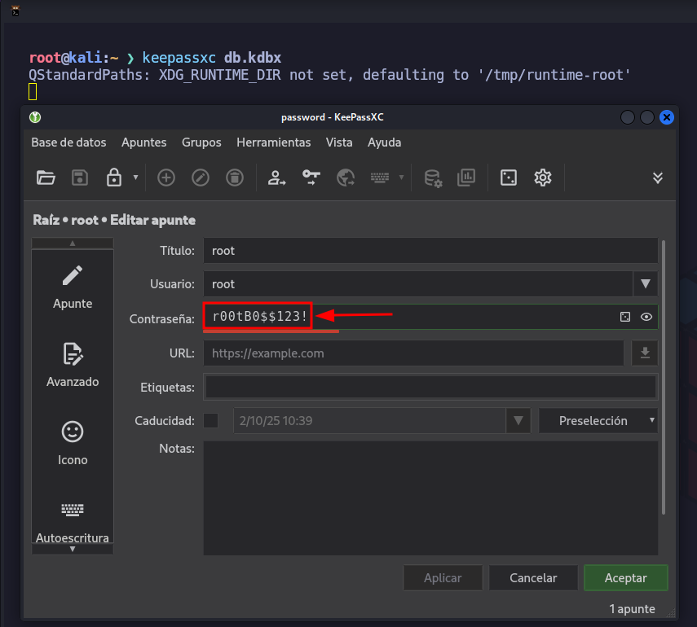Open settings via the gear icon
Image resolution: width=697 pixels, height=627 pixels.
(x=543, y=178)
